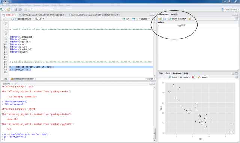Switch to individual differences overall script tab
The image size is (240, 143).
(x=95, y=15)
